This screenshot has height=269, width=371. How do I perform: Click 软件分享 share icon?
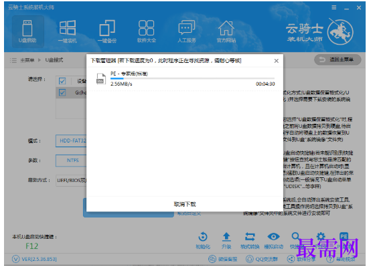coord(291,259)
